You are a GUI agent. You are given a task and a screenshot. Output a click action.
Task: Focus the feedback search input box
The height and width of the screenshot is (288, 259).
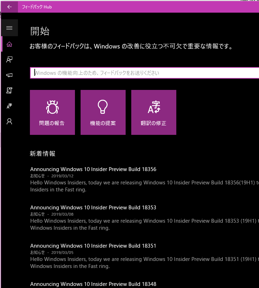pyautogui.click(x=145, y=73)
